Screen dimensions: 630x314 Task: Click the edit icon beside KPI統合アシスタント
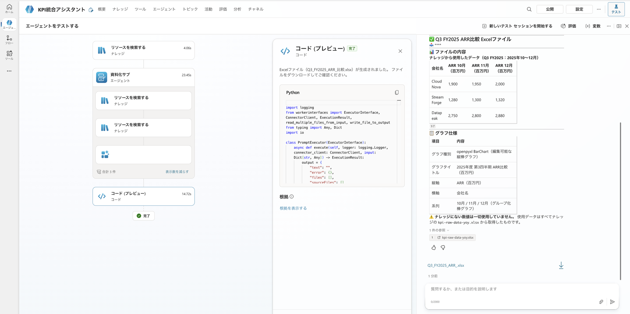point(91,10)
